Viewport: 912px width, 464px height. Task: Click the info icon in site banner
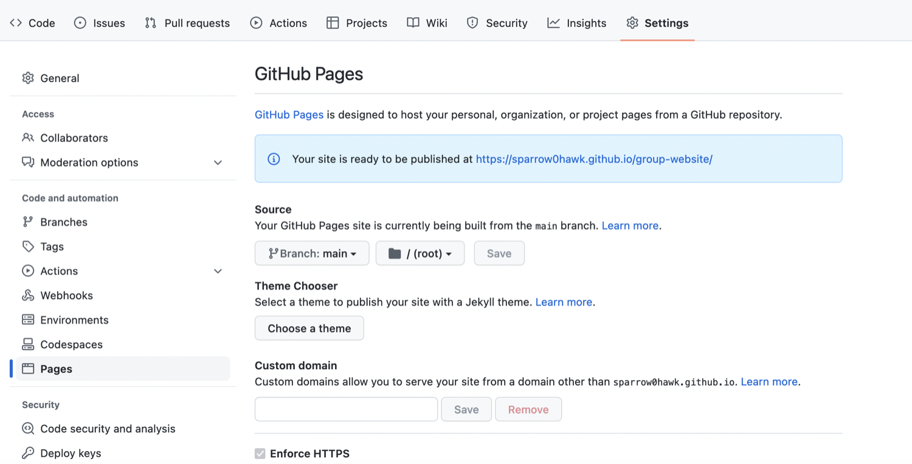click(274, 159)
